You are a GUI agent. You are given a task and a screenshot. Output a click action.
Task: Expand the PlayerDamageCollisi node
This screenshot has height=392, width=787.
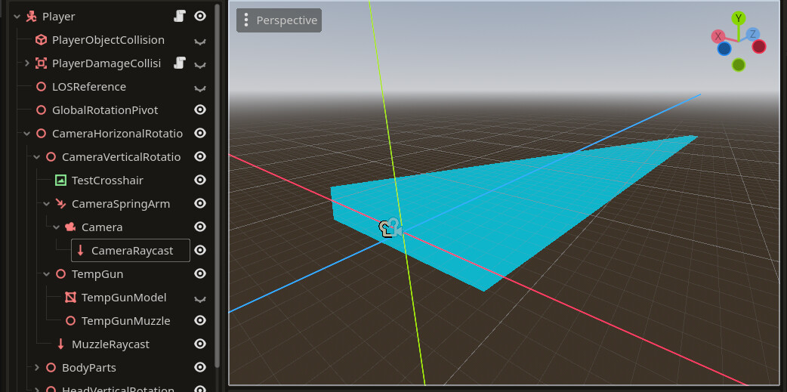[x=26, y=63]
